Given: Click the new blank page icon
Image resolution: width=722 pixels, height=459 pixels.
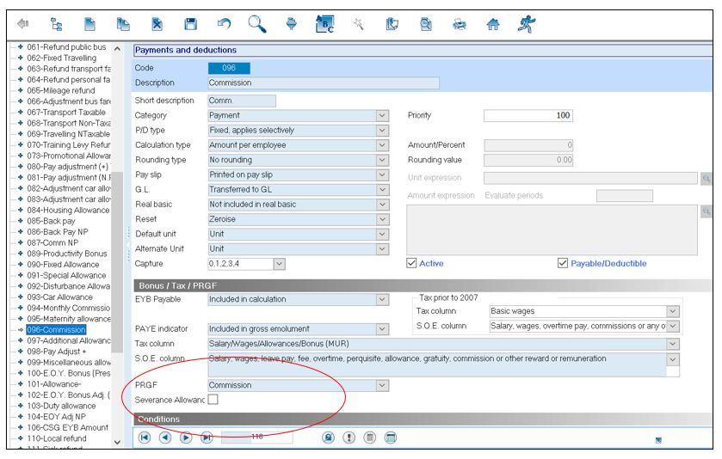Looking at the screenshot, I should click(90, 24).
